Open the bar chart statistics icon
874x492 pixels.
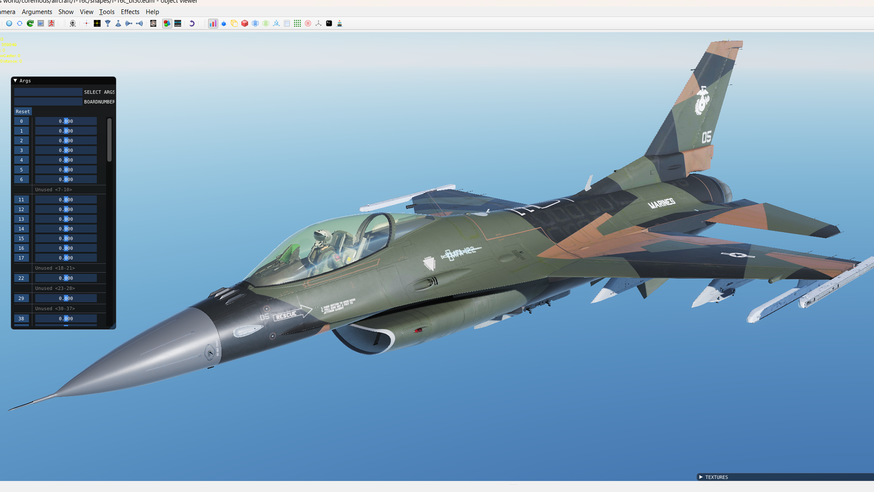[x=213, y=23]
